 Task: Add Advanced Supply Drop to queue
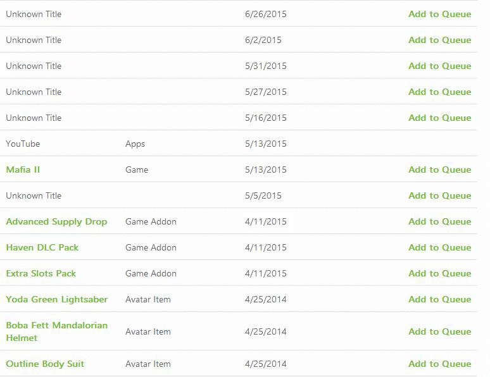coord(439,221)
